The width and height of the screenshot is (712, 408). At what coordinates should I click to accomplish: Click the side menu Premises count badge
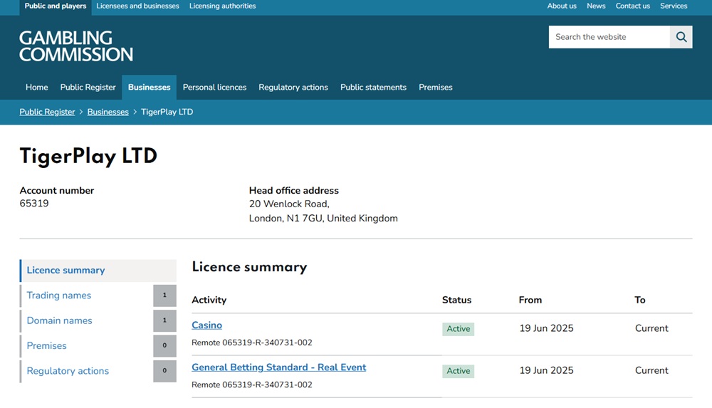point(165,346)
